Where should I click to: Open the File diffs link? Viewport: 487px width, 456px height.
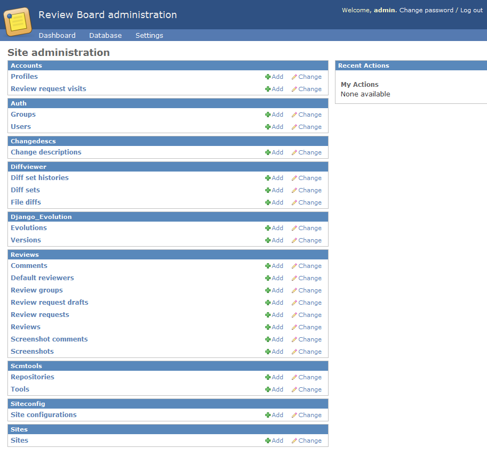point(26,202)
